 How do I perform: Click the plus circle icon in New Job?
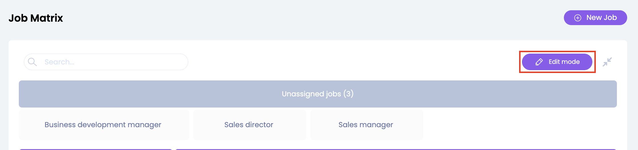[x=578, y=18]
